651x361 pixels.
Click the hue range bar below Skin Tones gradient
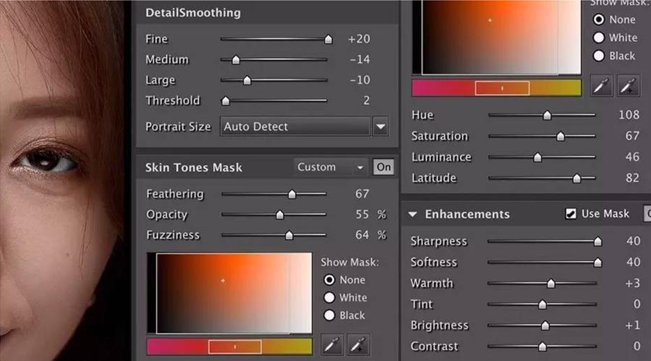click(x=229, y=346)
